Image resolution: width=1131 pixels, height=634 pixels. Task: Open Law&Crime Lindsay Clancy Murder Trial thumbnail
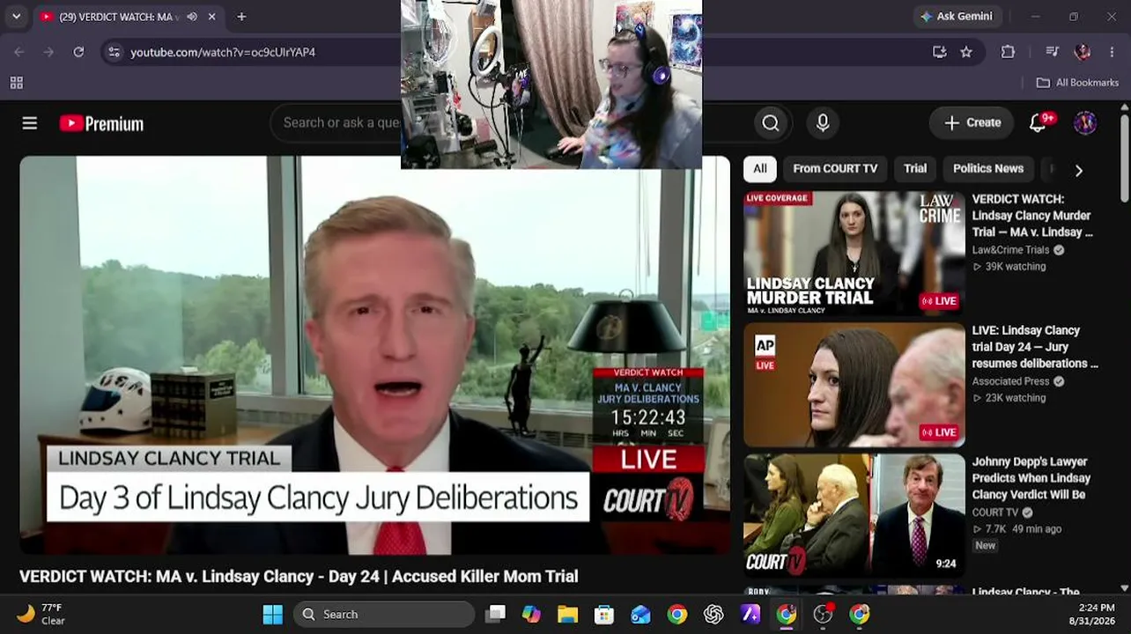click(x=854, y=254)
